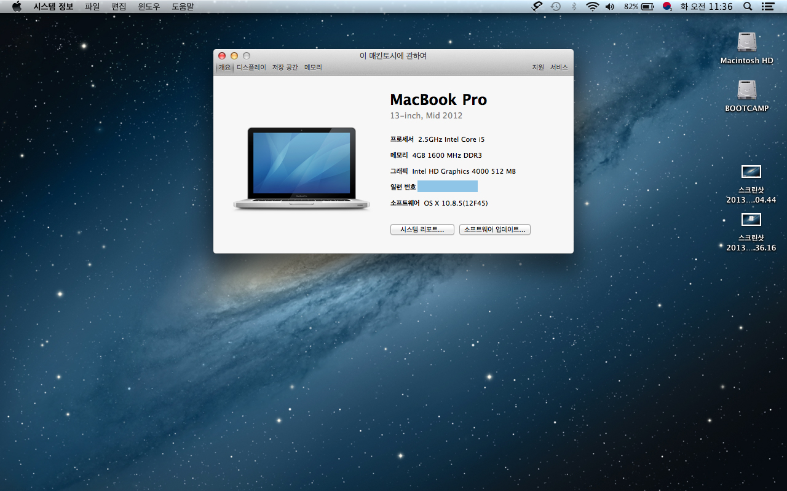787x491 pixels.
Task: Click the 소프트웨어 업데이트... button
Action: click(x=495, y=230)
